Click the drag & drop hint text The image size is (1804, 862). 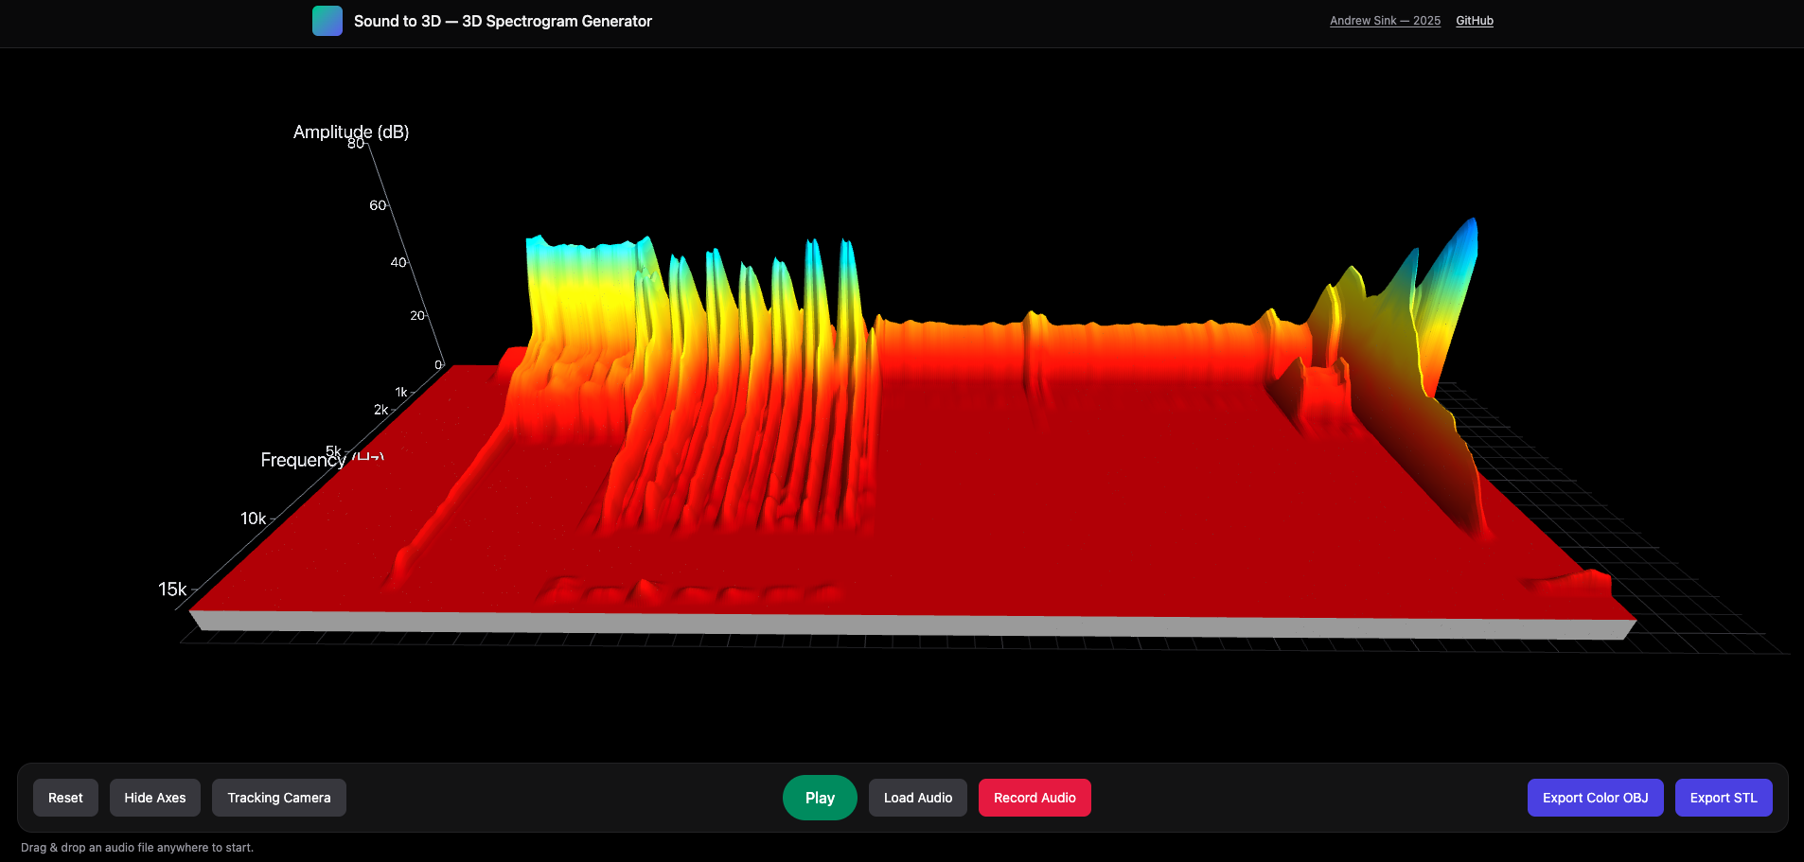pos(137,848)
